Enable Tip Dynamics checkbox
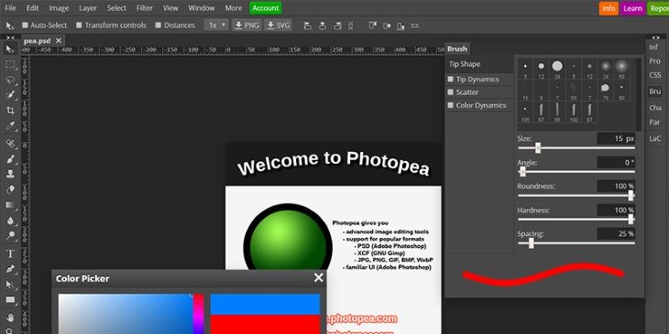669x334 pixels. coord(450,80)
